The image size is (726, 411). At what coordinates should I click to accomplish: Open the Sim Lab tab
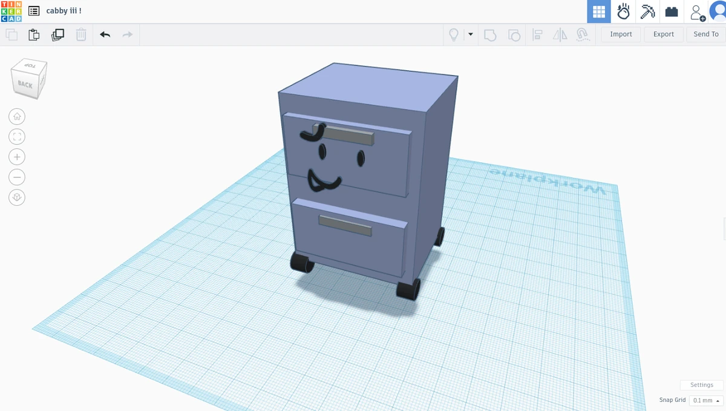coord(623,11)
